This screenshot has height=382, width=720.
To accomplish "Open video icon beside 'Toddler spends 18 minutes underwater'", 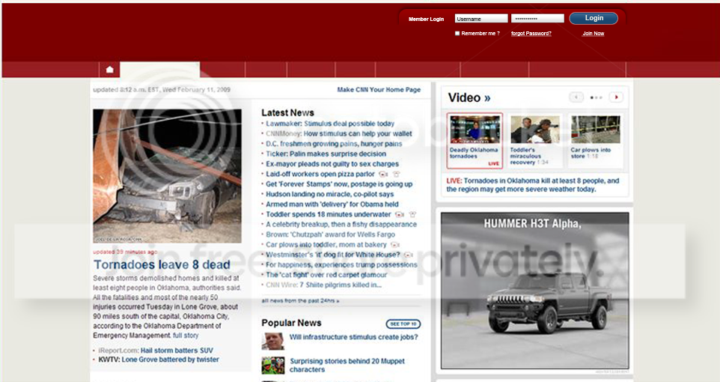I will pyautogui.click(x=399, y=215).
